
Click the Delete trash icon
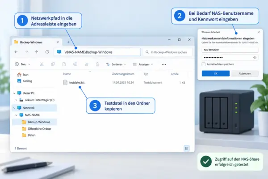[x=97, y=64]
